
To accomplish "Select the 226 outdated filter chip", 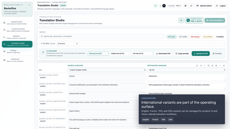I will pos(208,37).
